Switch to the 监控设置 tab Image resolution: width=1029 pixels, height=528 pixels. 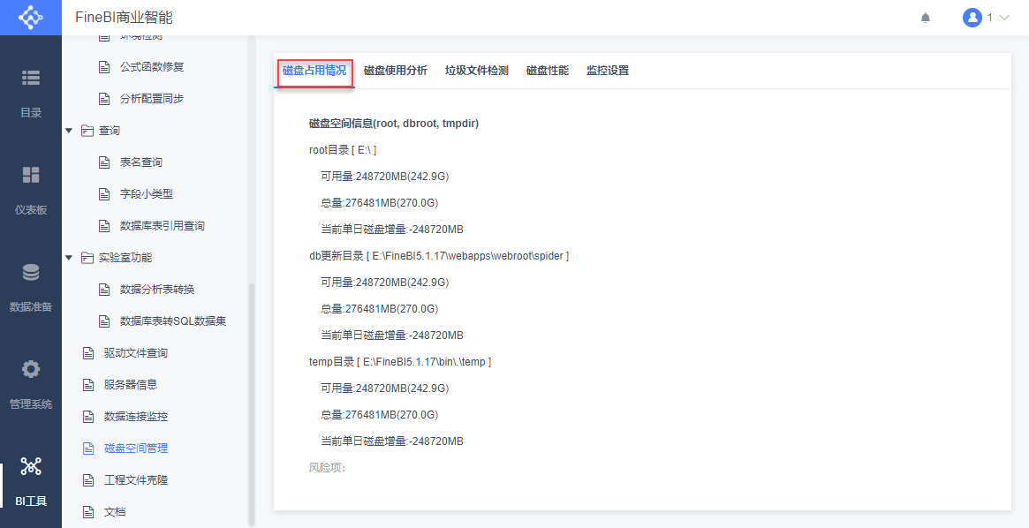click(608, 70)
